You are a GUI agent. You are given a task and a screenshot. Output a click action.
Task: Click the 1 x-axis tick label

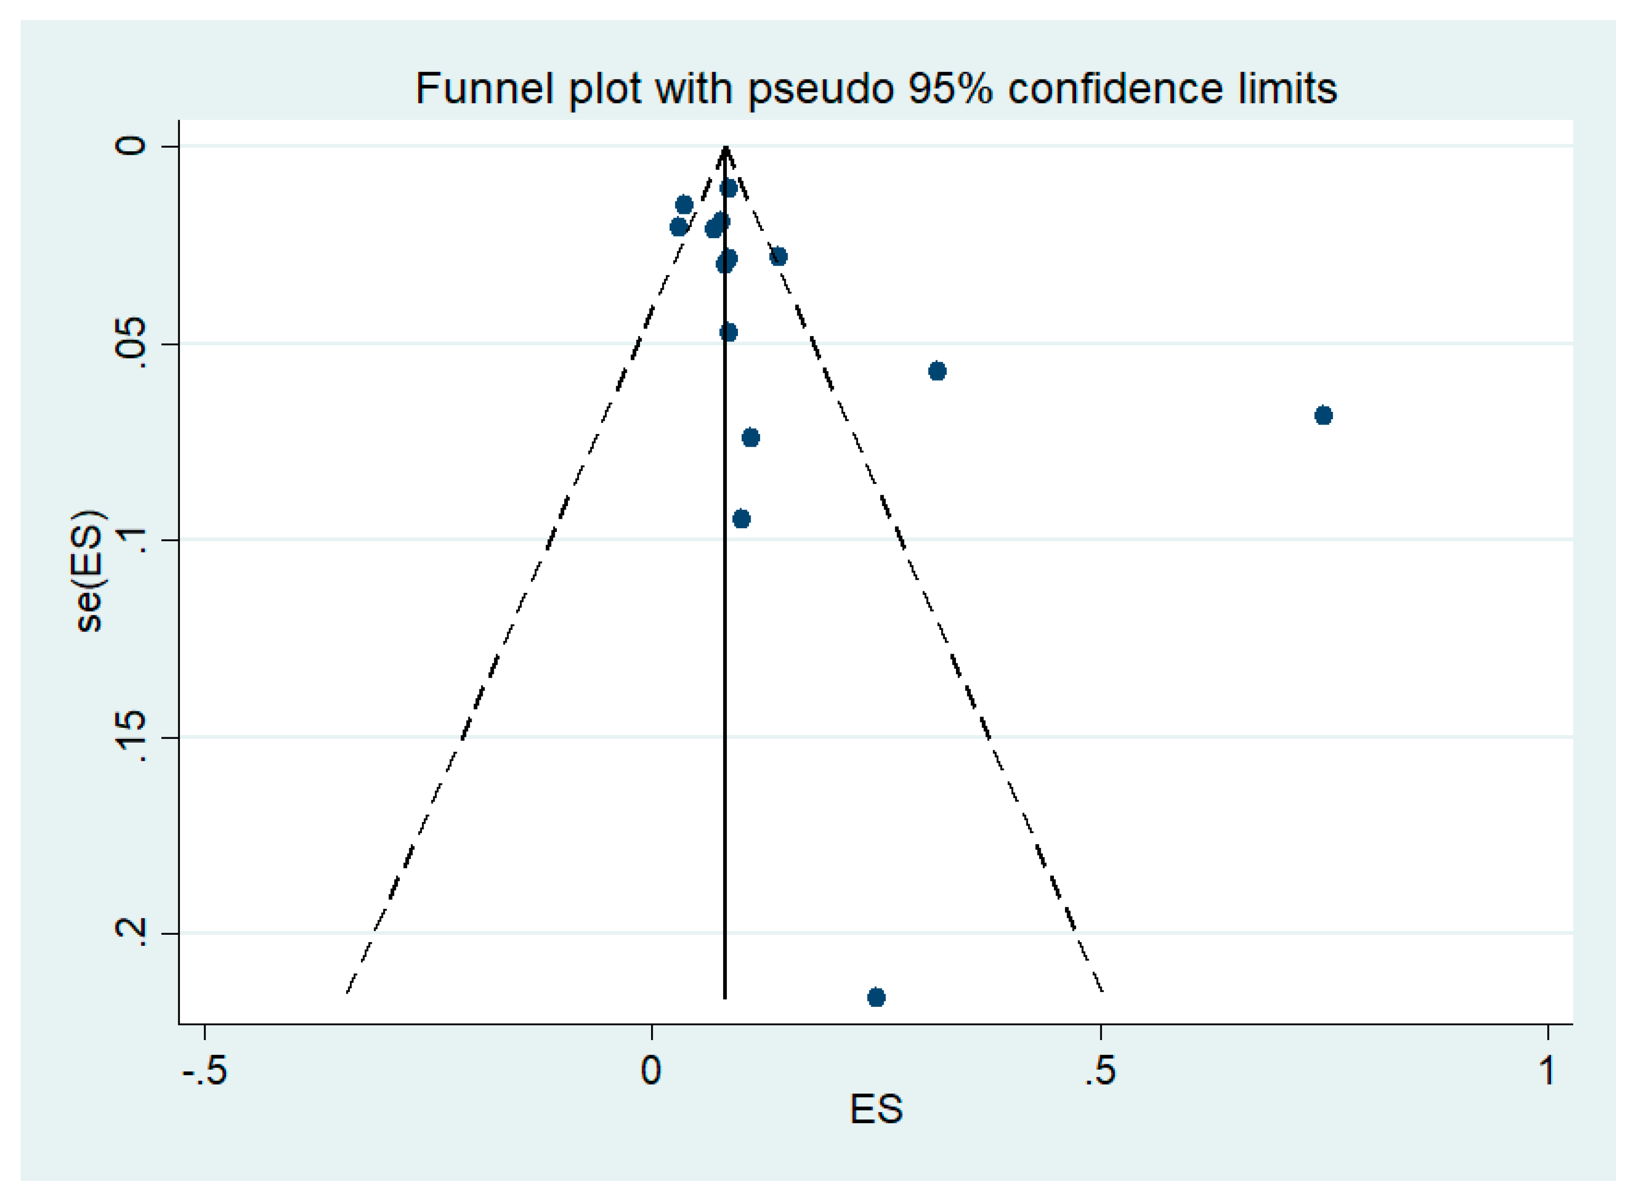[1547, 1071]
